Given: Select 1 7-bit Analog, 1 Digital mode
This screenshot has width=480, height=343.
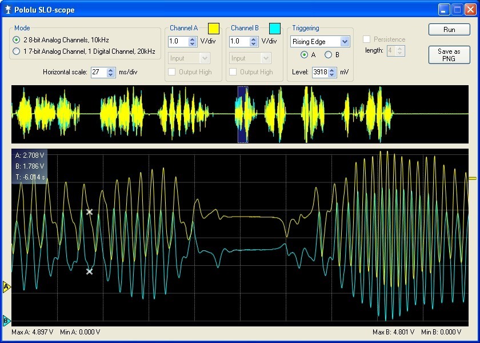Looking at the screenshot, I should pyautogui.click(x=17, y=51).
